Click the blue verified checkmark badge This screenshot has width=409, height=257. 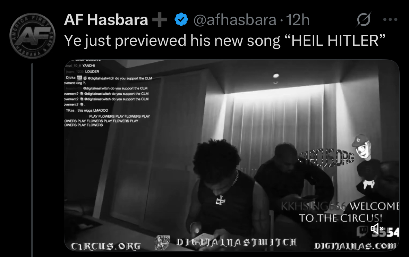[181, 19]
